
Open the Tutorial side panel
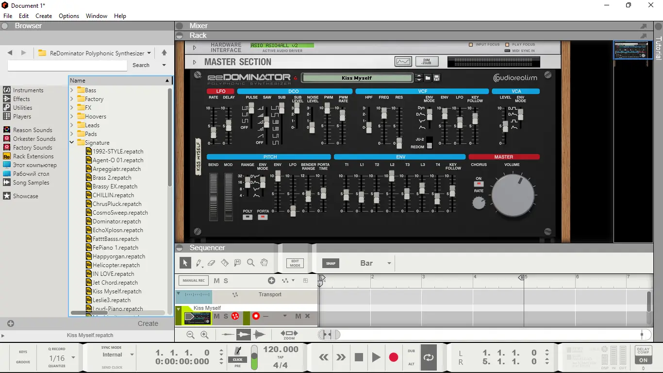click(x=658, y=48)
